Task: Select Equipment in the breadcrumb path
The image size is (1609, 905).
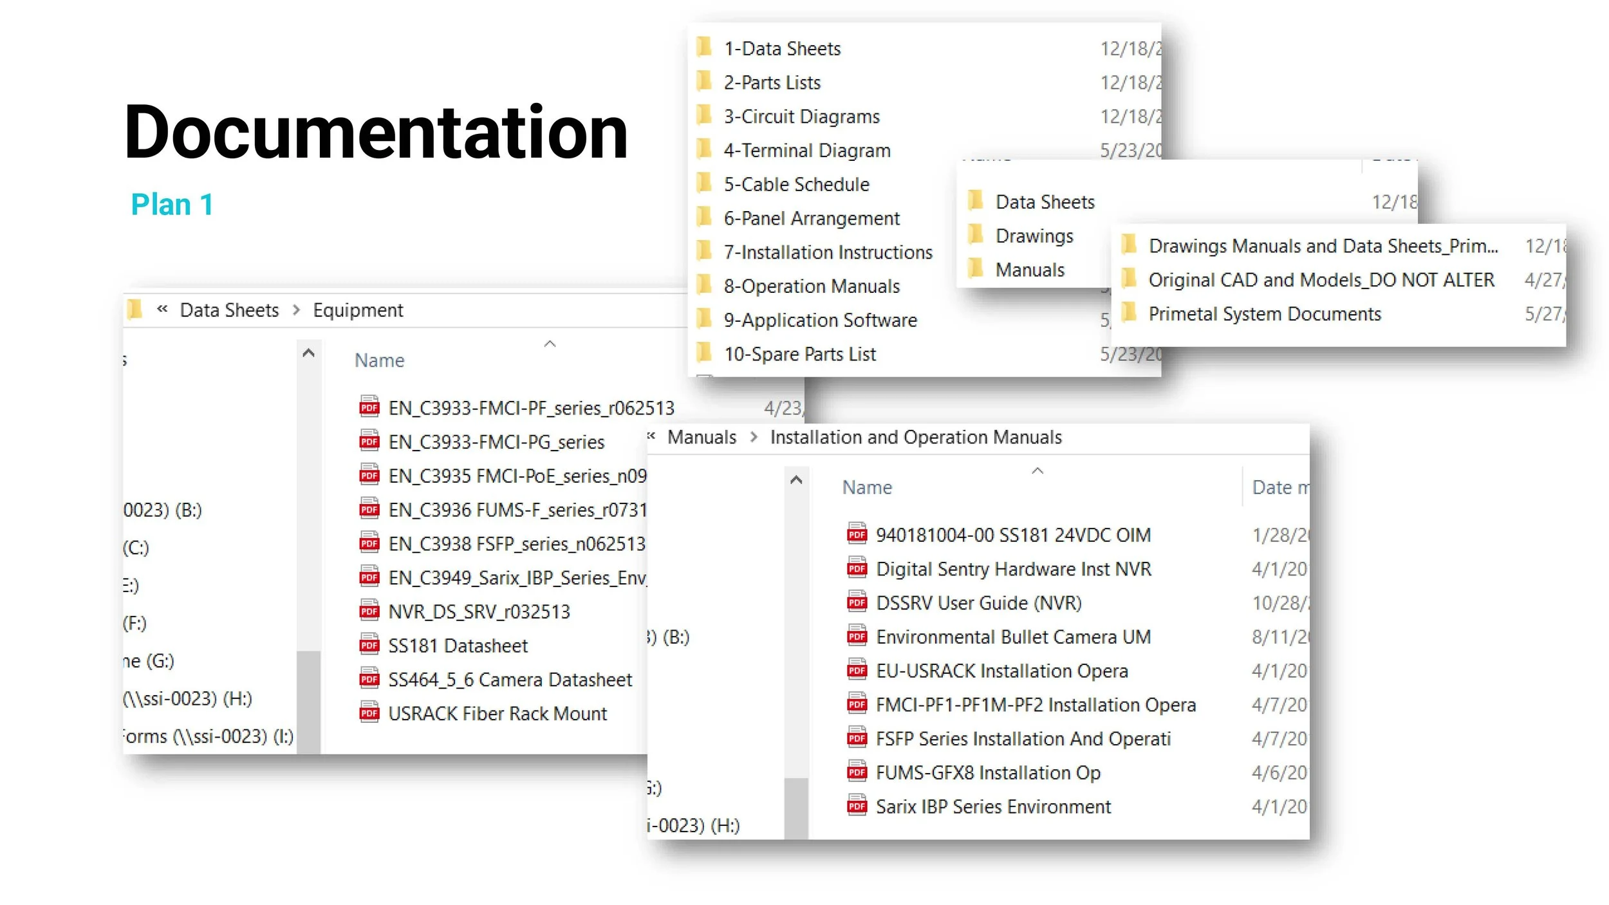Action: (358, 310)
